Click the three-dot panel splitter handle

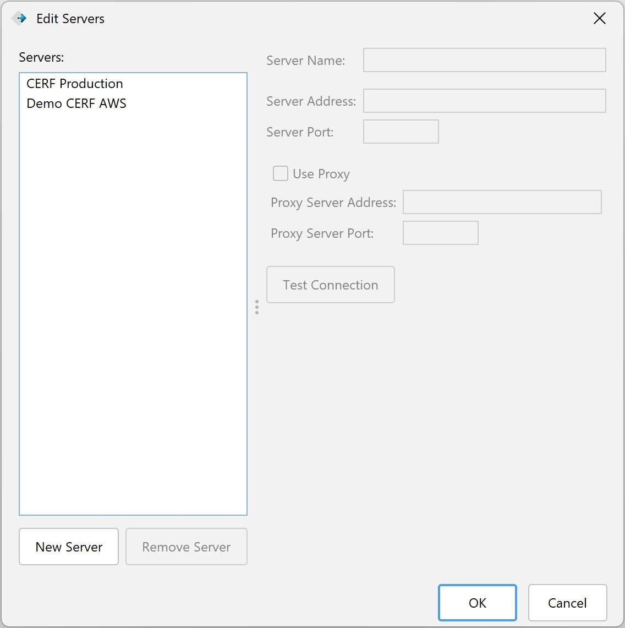tap(257, 307)
